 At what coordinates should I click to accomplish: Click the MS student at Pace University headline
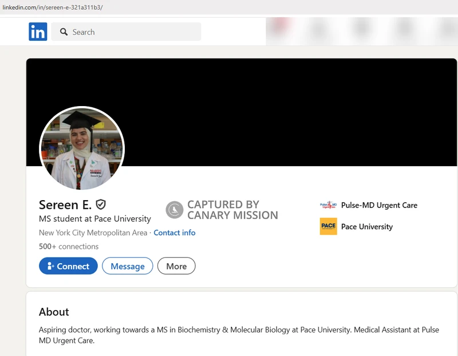pos(94,219)
